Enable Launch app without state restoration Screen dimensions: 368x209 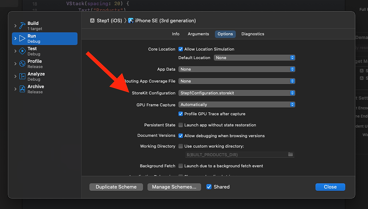pos(181,125)
